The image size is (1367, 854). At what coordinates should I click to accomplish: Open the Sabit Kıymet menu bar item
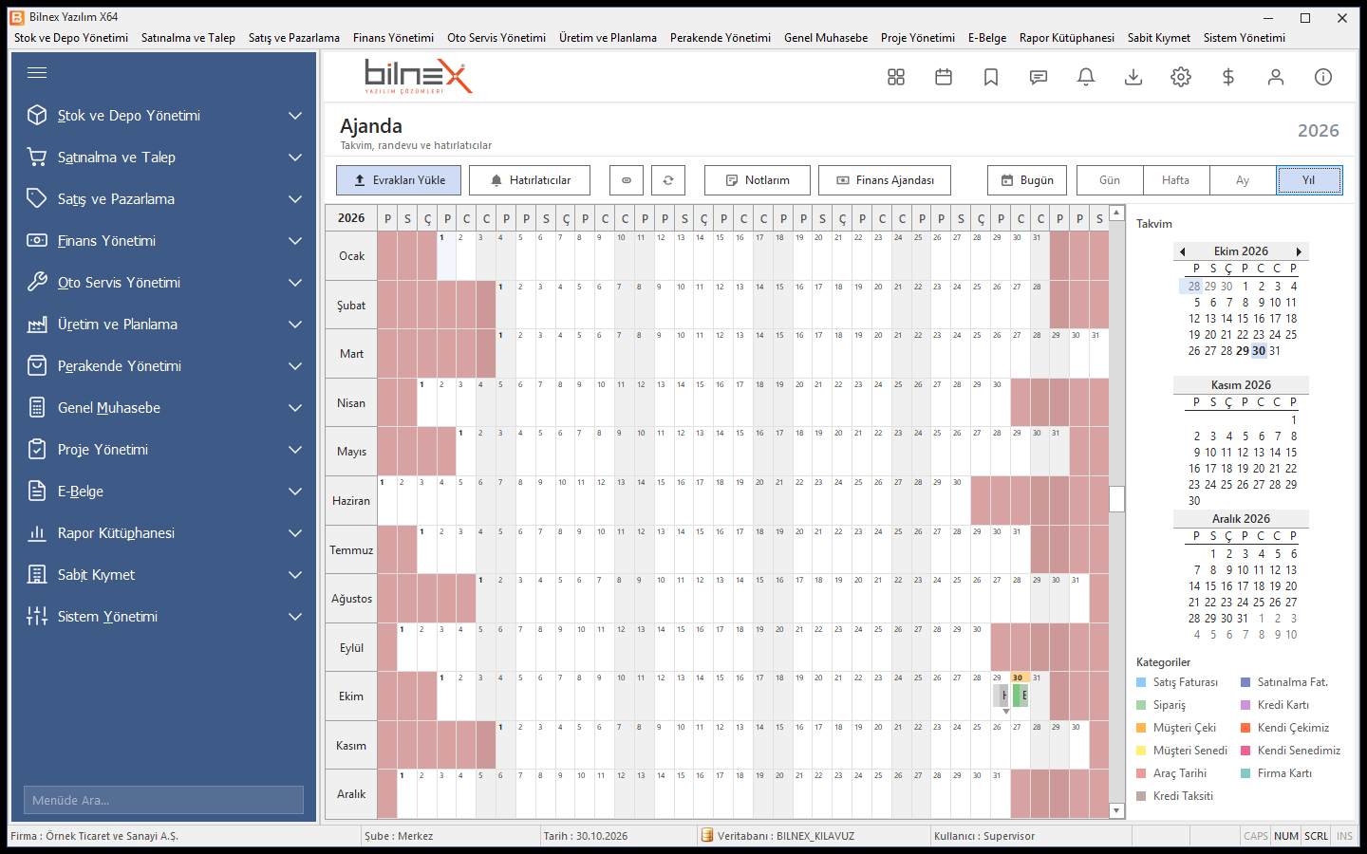coord(1159,38)
